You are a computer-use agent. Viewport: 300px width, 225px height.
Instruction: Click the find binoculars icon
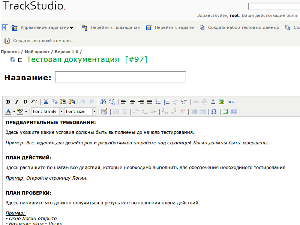pyautogui.click(x=103, y=102)
